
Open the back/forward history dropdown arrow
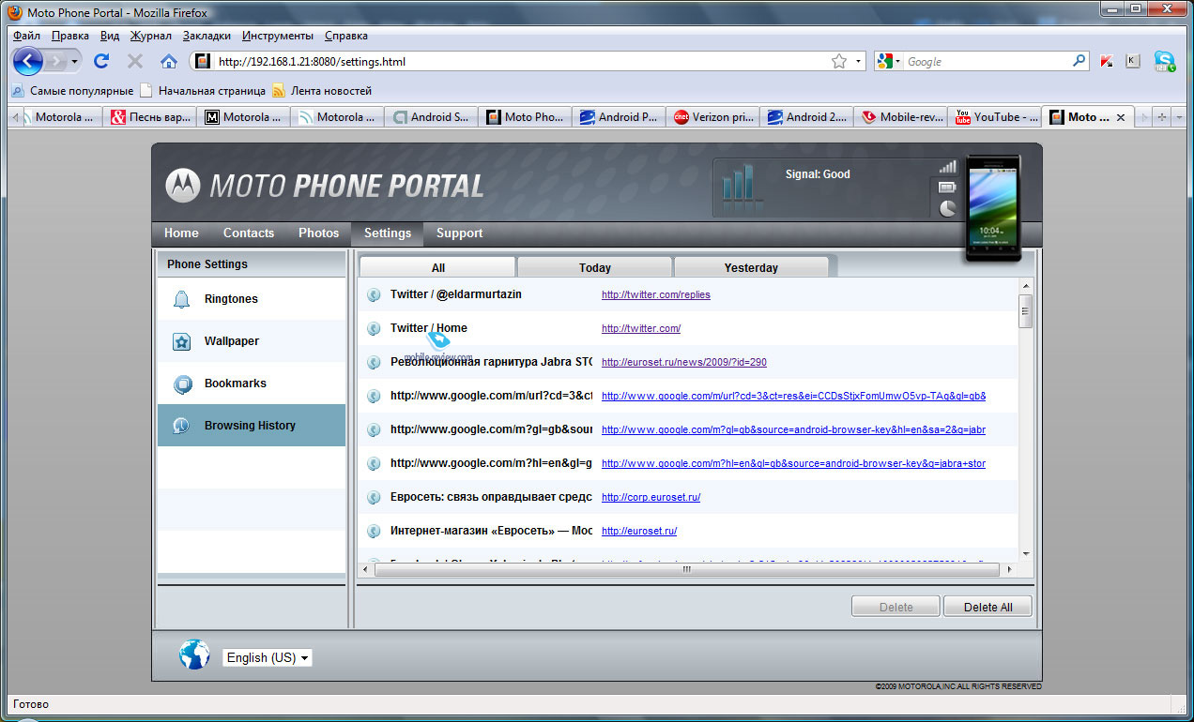click(75, 61)
